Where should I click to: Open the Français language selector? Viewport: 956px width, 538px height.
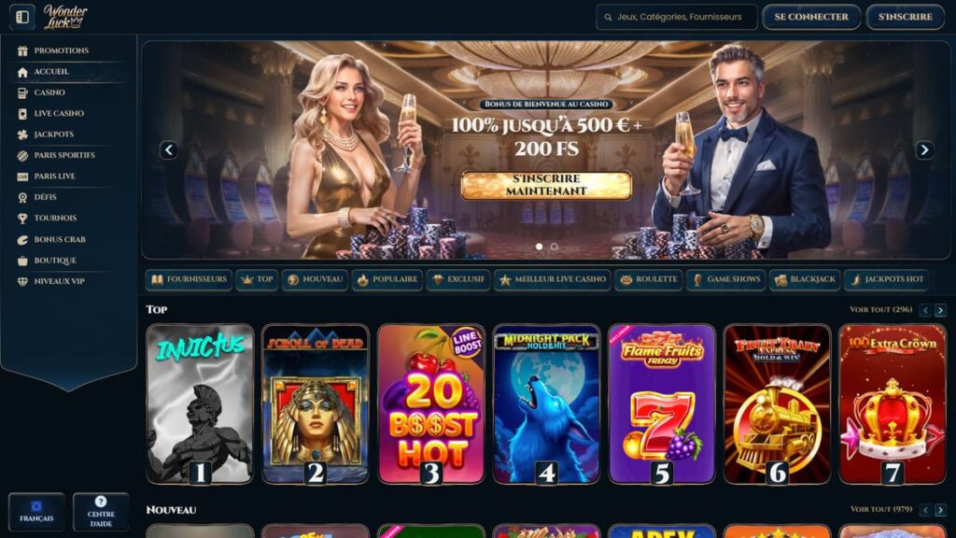tap(36, 511)
